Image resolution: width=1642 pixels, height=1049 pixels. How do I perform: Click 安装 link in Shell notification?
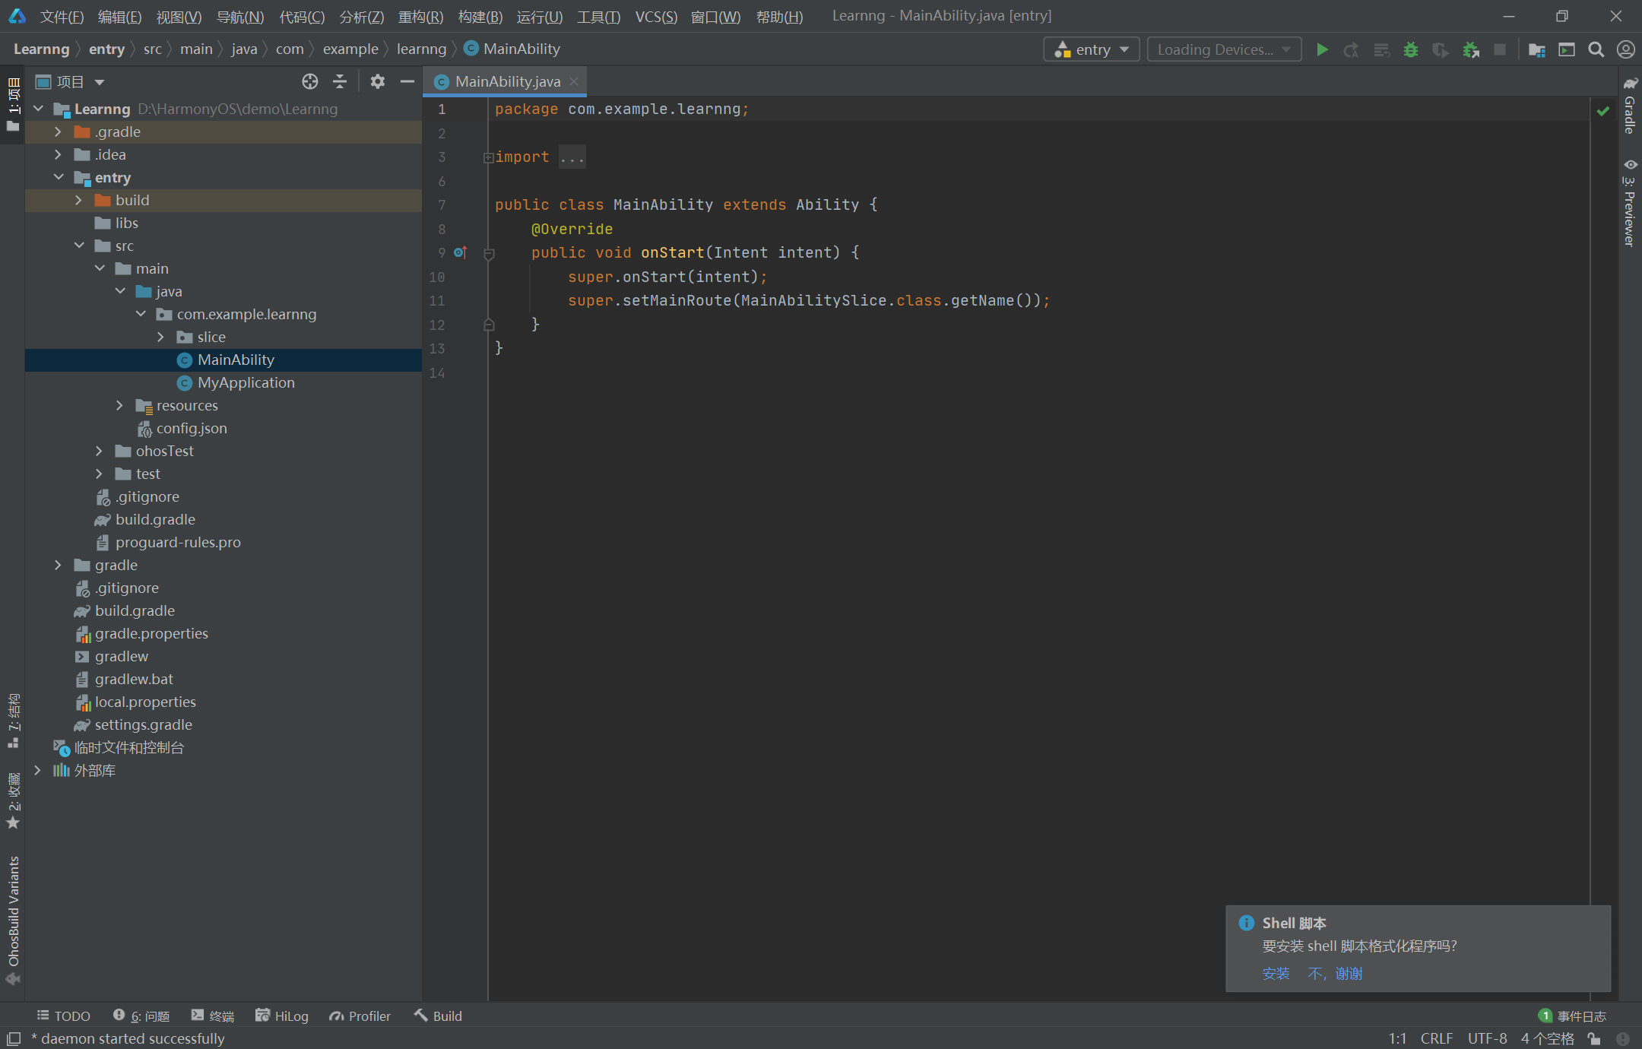(1276, 973)
